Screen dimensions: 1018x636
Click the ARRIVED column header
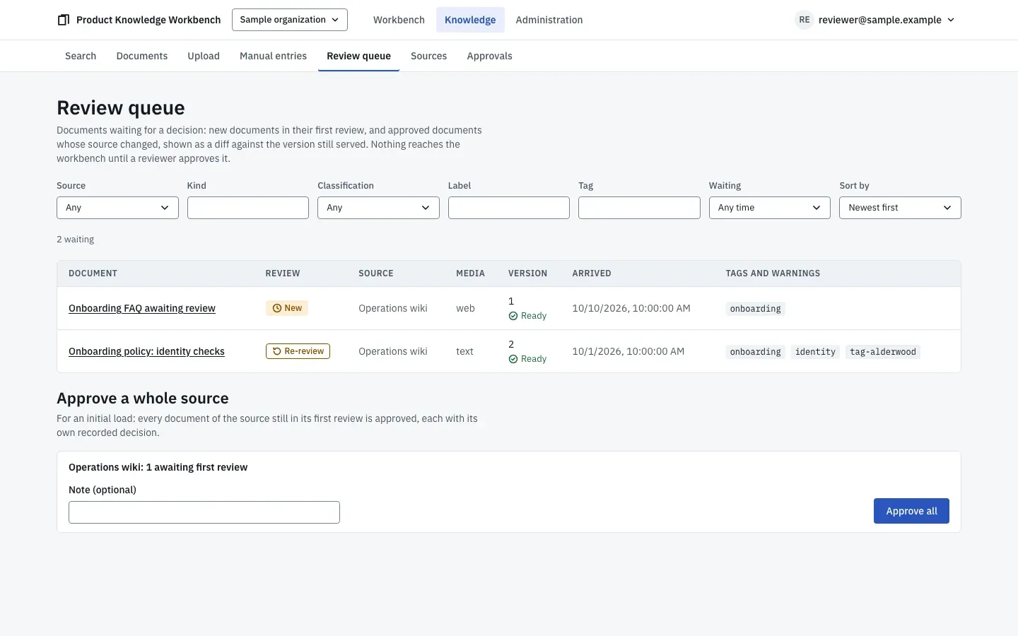[x=592, y=273]
